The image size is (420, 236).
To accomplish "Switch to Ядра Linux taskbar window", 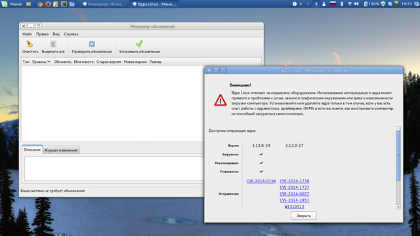I will (155, 4).
